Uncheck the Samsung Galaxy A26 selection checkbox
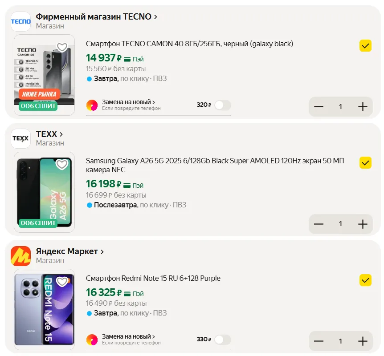This screenshot has width=384, height=356. coord(365,163)
